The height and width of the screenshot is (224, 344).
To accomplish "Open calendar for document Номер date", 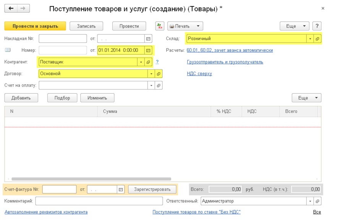I will click(148, 50).
